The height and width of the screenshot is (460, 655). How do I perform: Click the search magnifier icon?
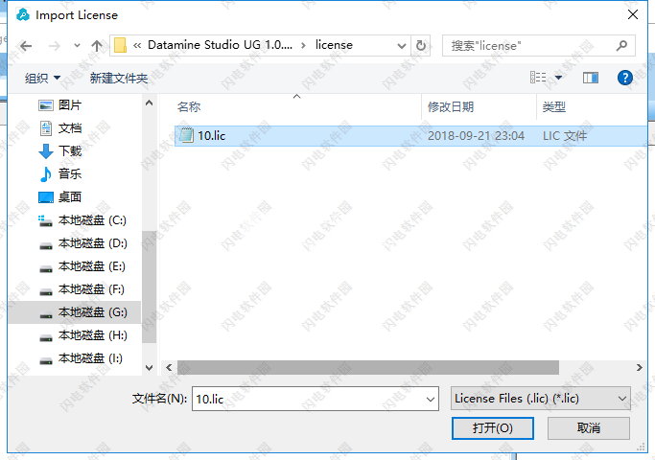(621, 45)
